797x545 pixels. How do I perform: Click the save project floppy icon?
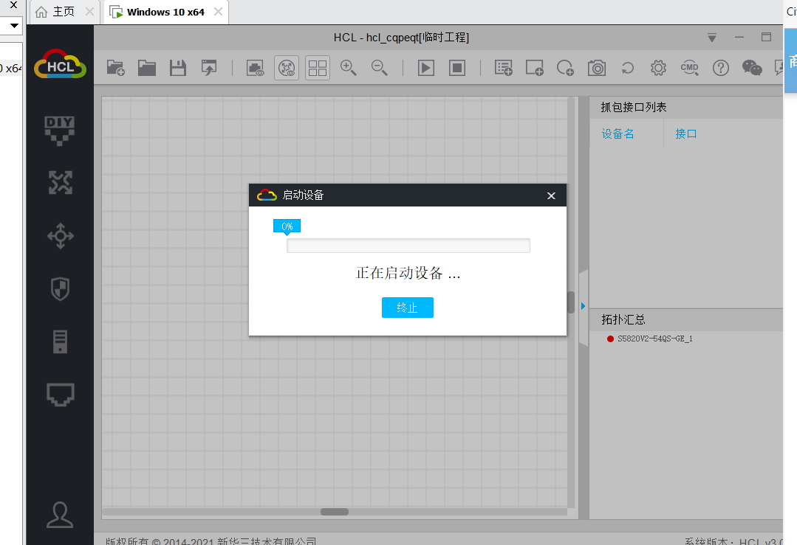point(177,68)
